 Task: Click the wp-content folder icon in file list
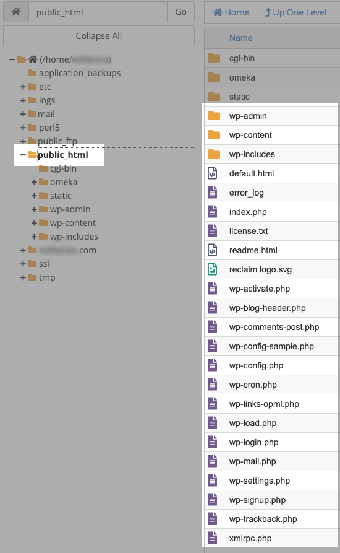click(214, 135)
